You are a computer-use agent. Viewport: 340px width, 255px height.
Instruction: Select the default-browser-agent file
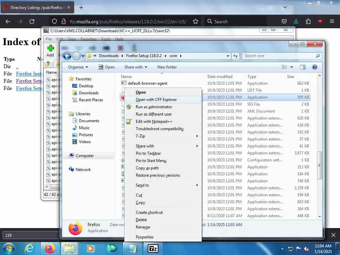coord(148,83)
